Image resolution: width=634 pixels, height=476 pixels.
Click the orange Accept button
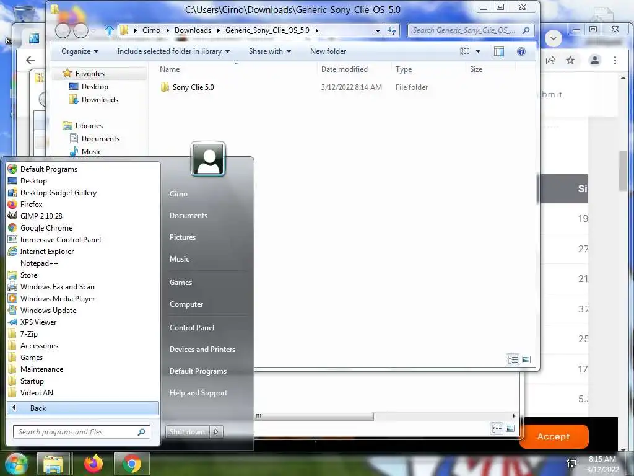pos(554,436)
